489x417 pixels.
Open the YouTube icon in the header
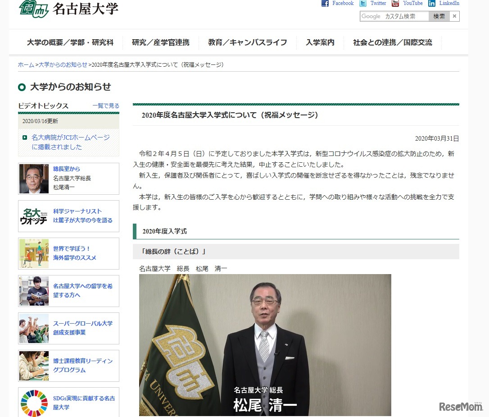(396, 4)
